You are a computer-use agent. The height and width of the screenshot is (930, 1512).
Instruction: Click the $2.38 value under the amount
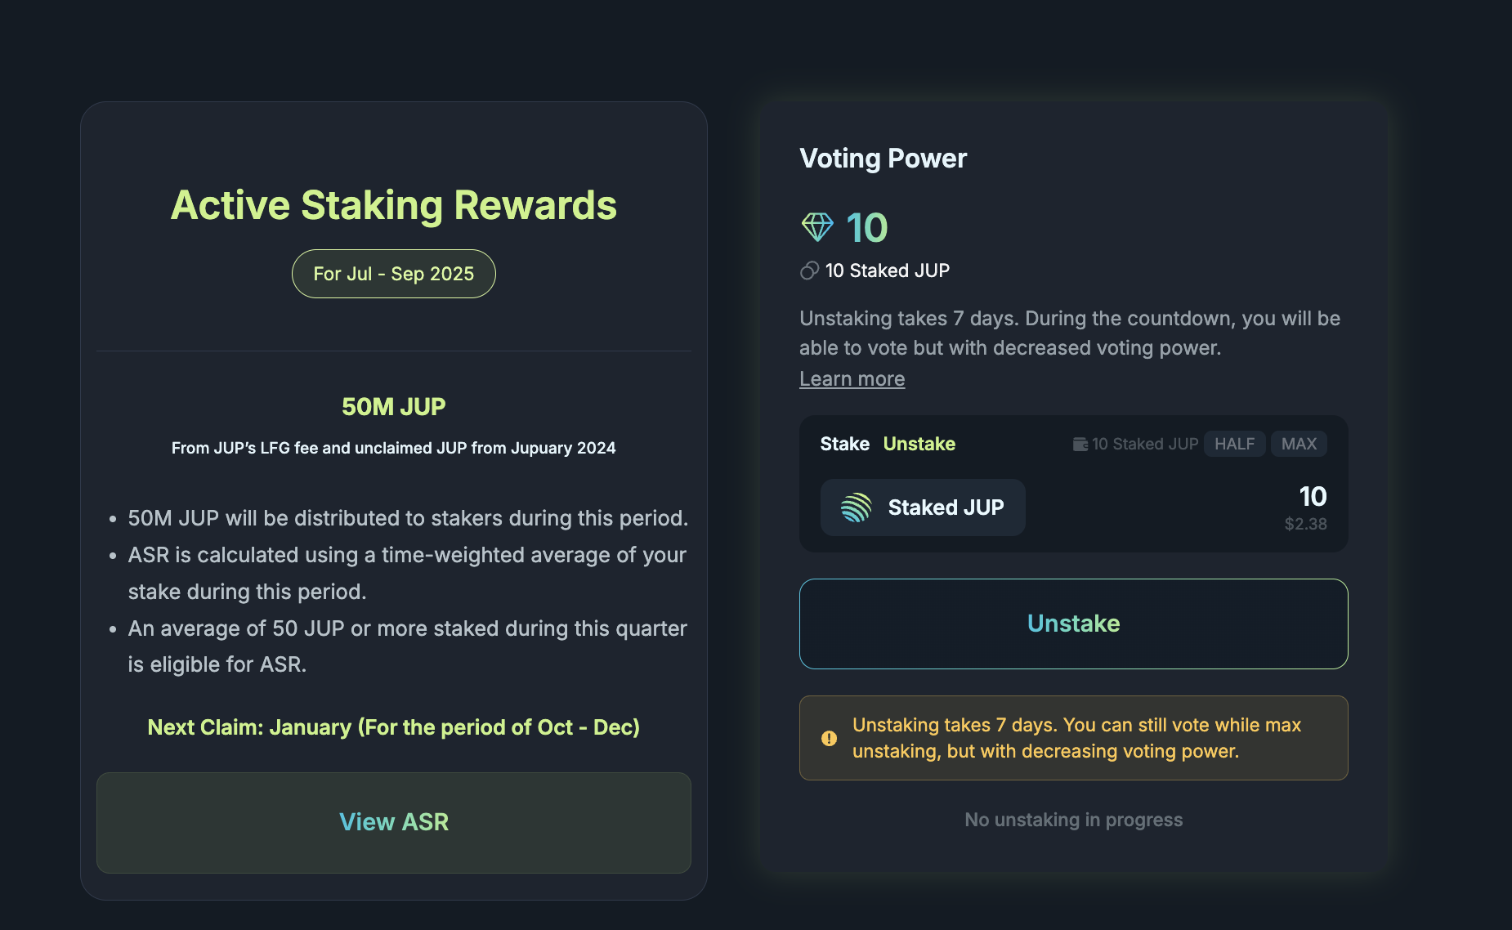tap(1305, 524)
